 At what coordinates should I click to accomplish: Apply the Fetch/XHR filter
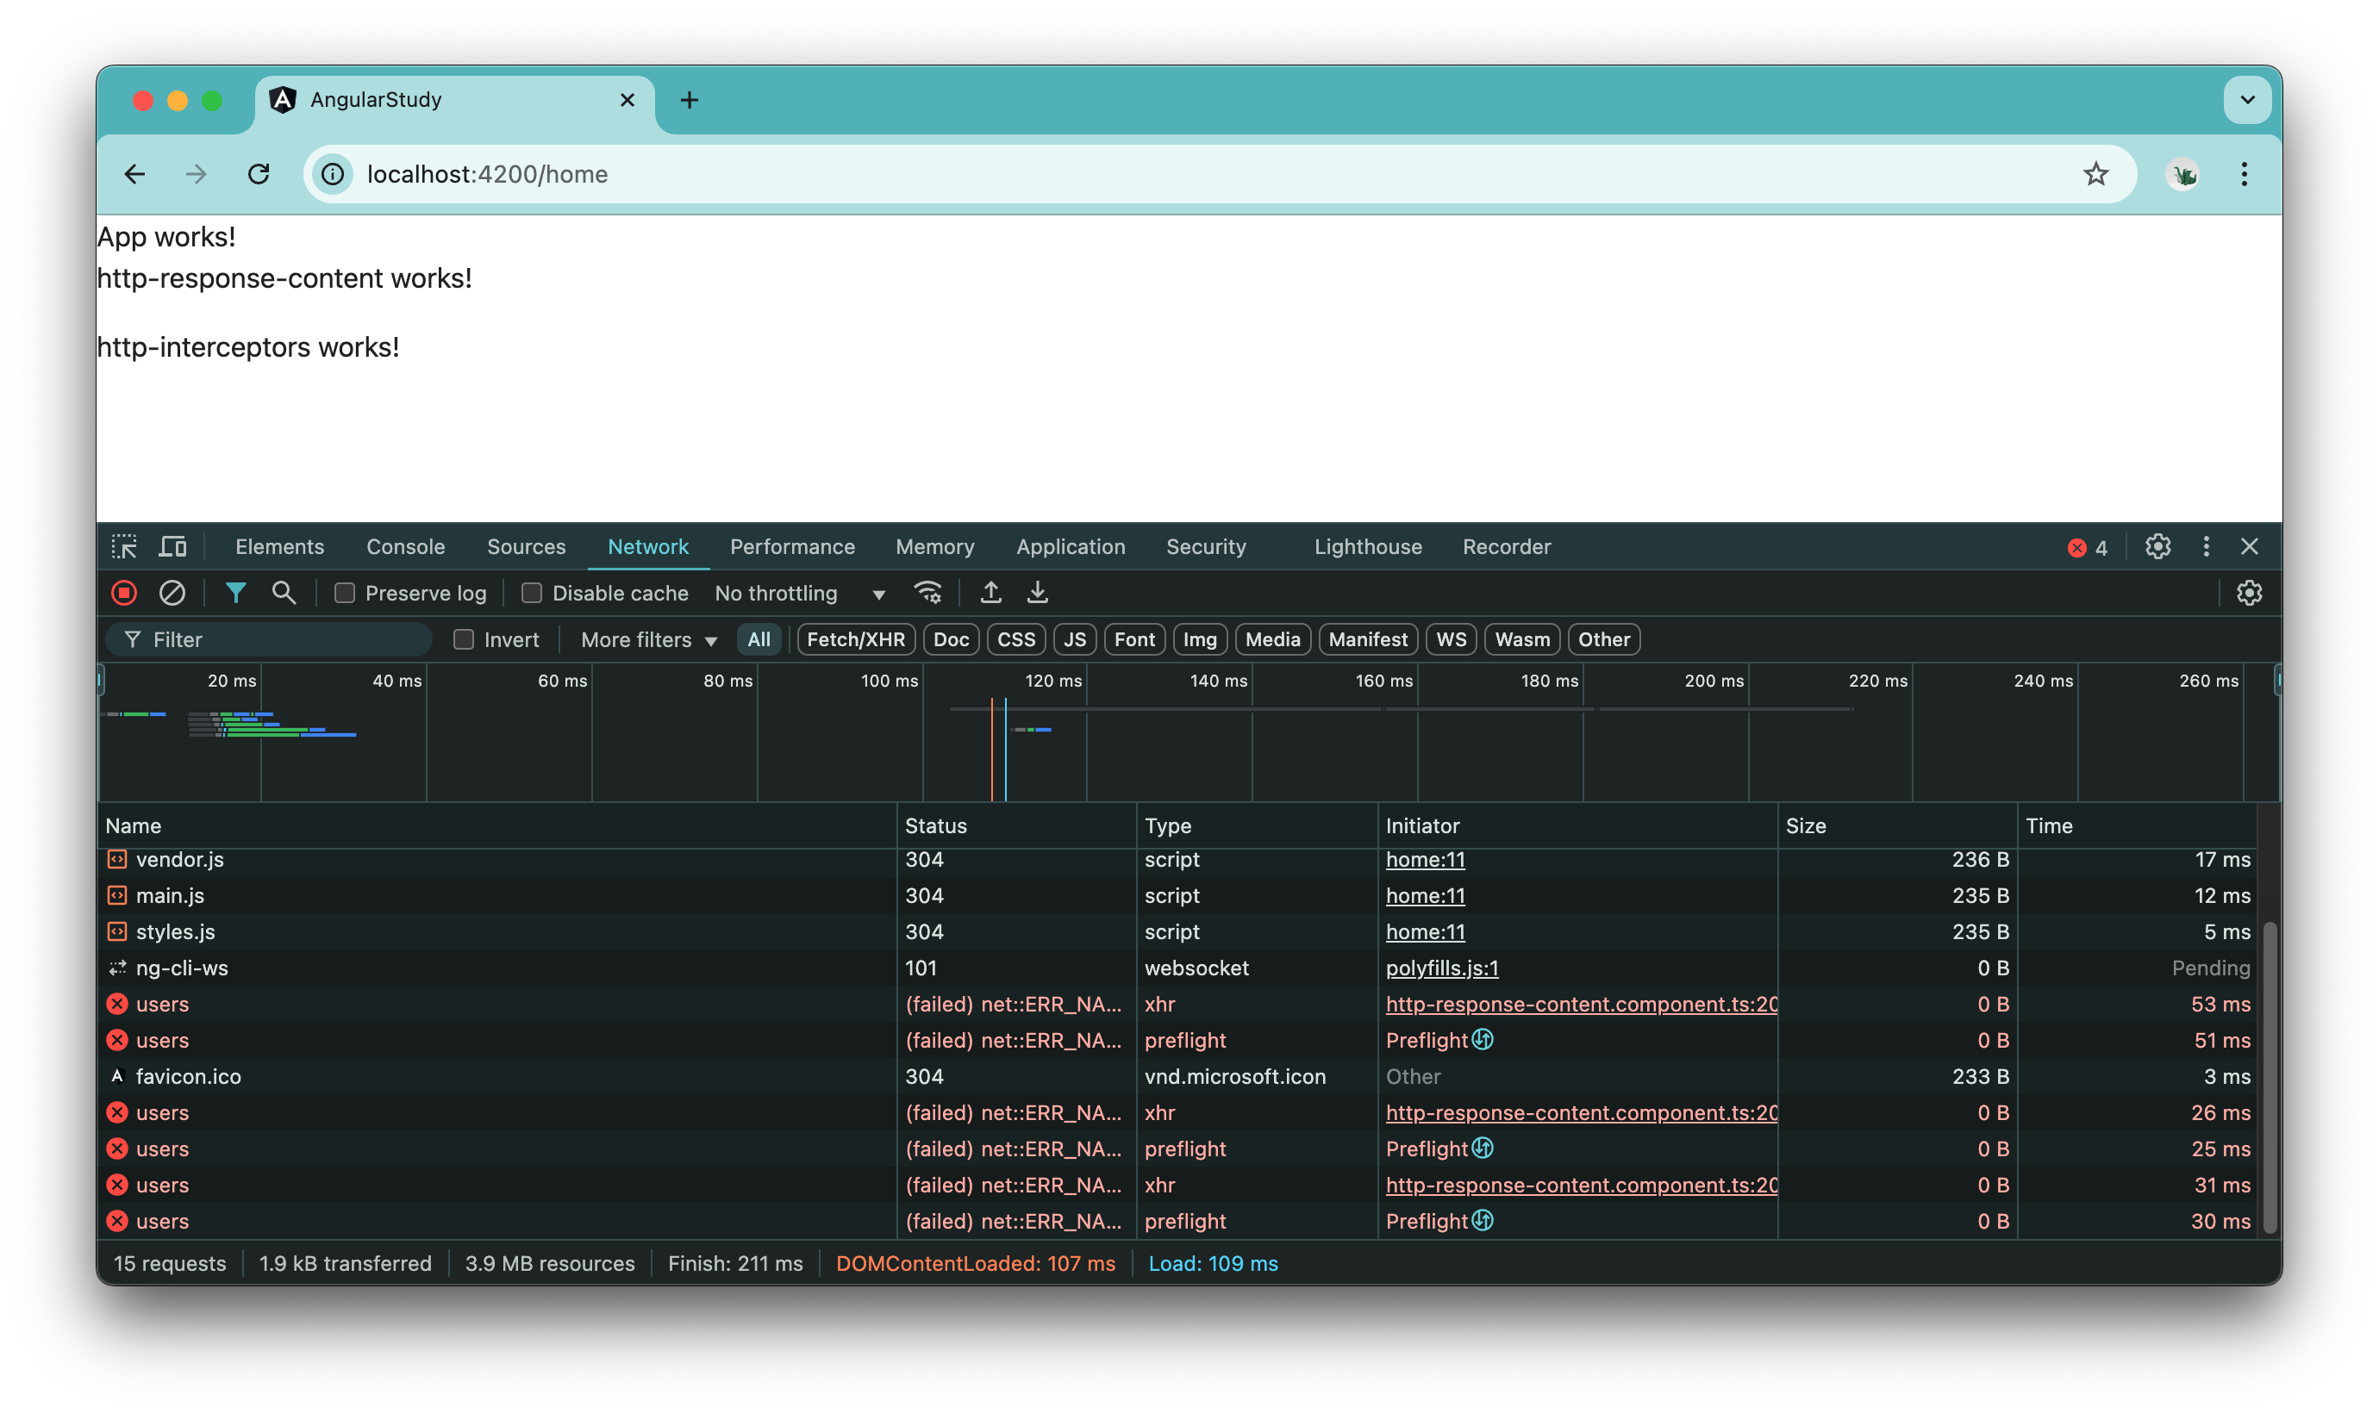(854, 639)
